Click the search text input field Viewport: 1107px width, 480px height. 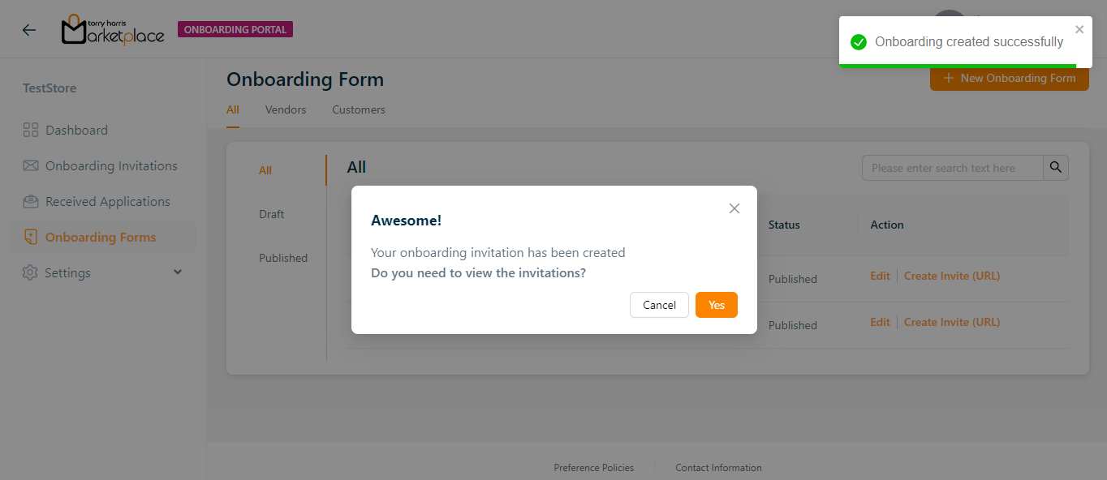pos(951,168)
